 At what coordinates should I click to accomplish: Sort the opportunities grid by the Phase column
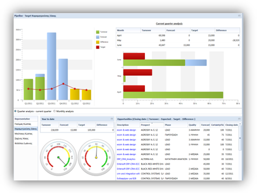(x=176, y=125)
